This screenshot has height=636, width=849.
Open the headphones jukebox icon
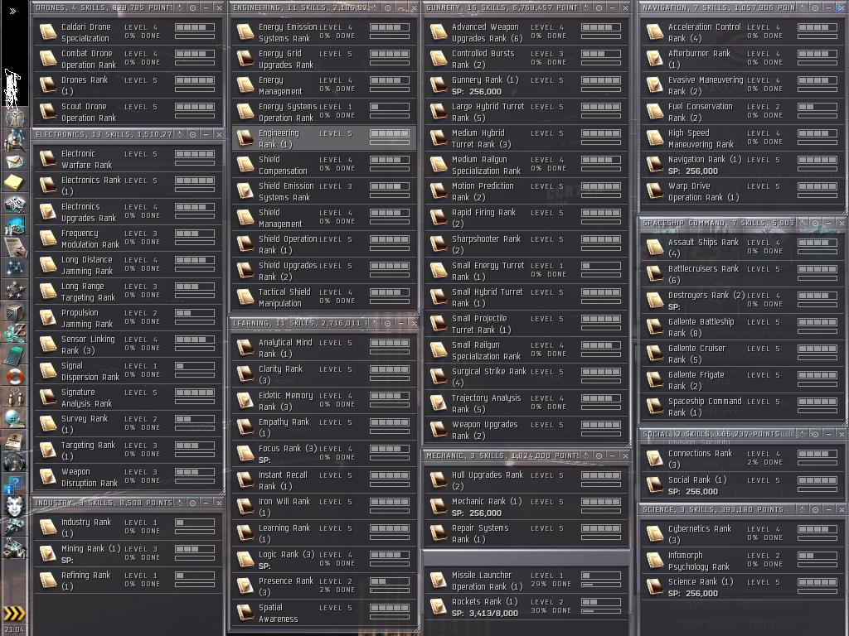pos(15,461)
